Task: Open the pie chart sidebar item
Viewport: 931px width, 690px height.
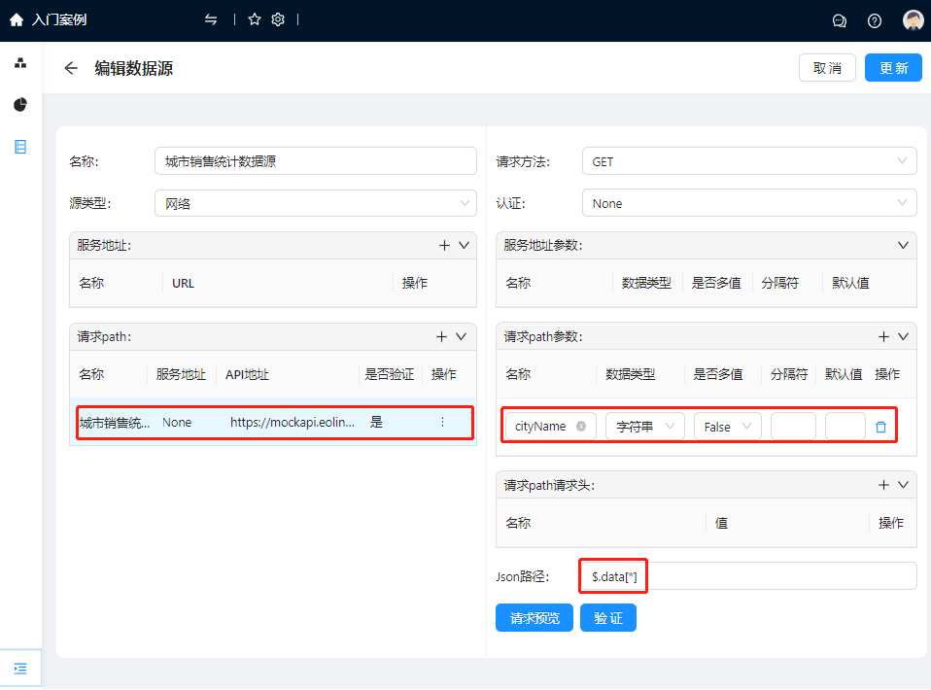Action: click(x=20, y=105)
